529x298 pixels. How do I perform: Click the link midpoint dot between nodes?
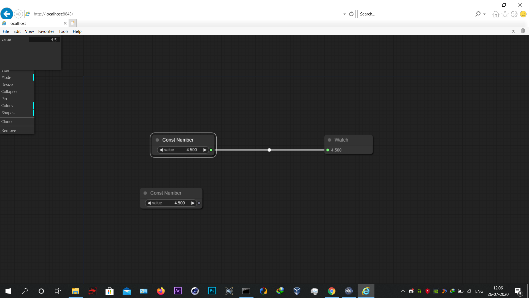coord(269,150)
